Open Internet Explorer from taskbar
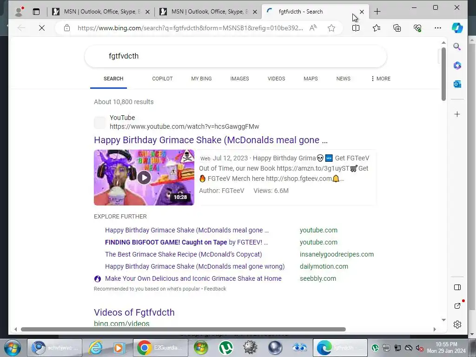476x357 pixels. point(96,348)
